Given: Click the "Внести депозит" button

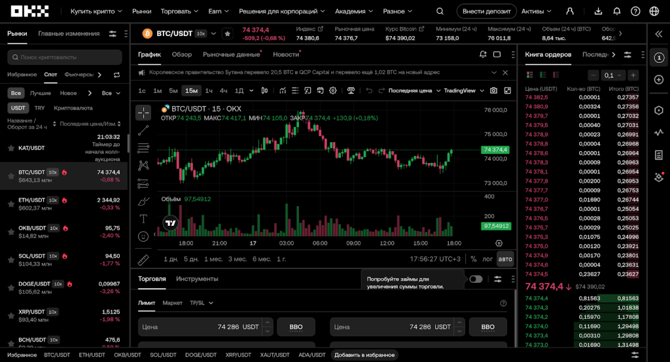Looking at the screenshot, I should pos(486,11).
